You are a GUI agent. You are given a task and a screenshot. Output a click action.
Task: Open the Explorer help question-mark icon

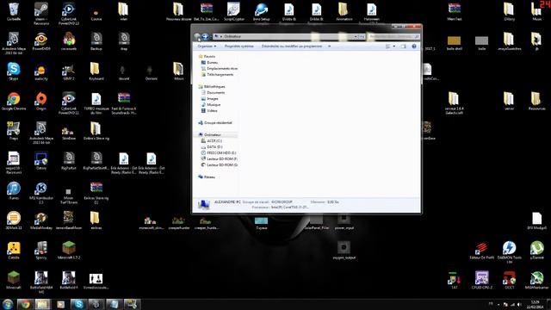414,46
